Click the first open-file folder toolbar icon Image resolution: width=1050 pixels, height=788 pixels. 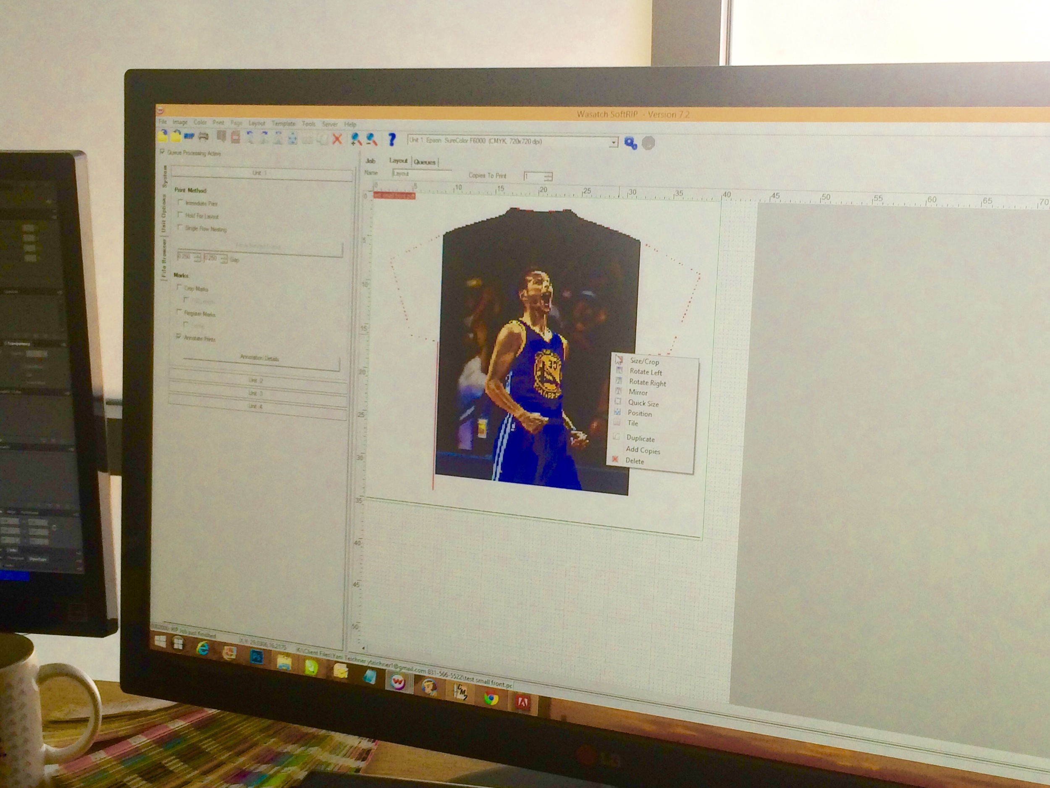(163, 136)
